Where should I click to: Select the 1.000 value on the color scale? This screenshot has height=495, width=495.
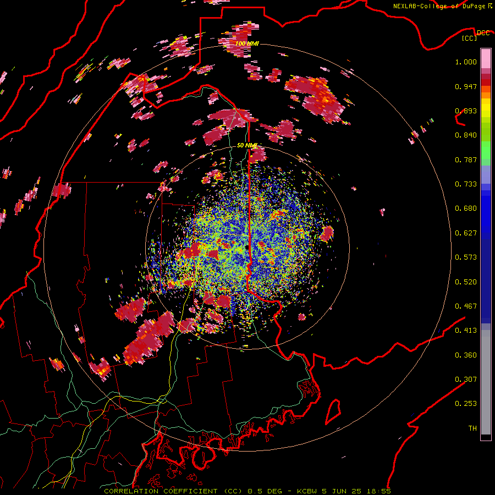click(x=466, y=62)
